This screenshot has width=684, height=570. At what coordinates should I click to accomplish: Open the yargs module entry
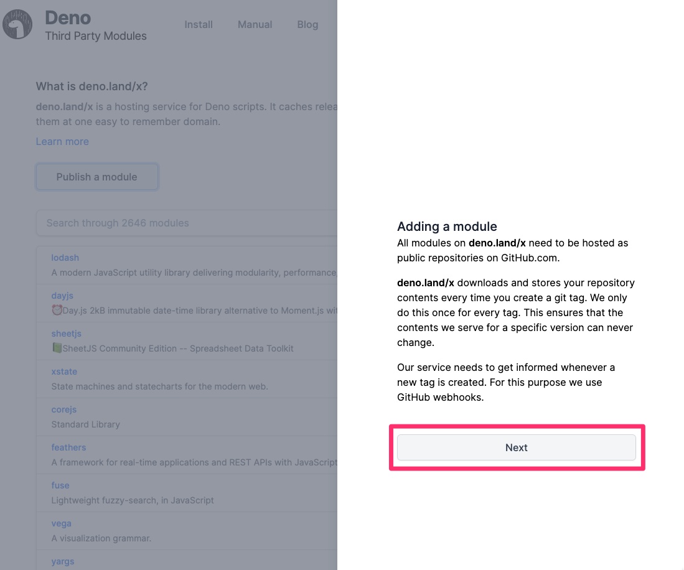coord(63,561)
